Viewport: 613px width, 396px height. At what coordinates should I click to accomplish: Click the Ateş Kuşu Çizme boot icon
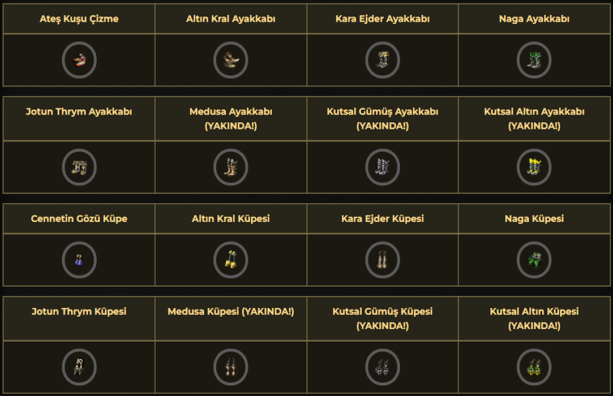[79, 60]
